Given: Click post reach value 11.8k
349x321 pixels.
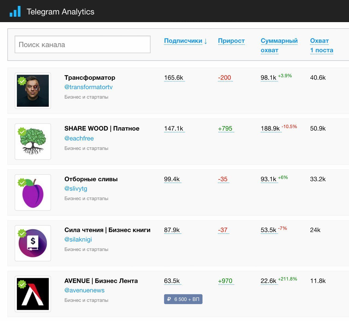Looking at the screenshot, I should [x=318, y=281].
